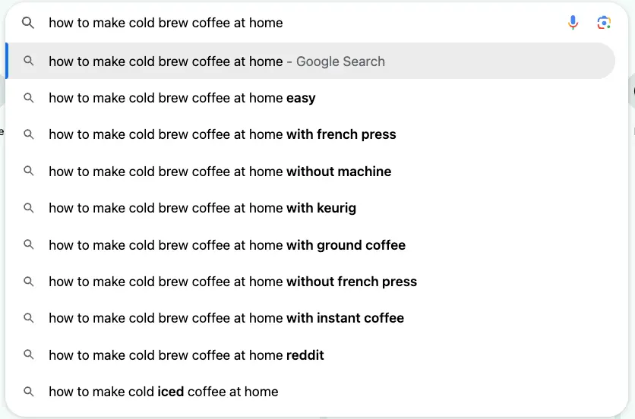Select the highlighted 'Google Search' suggestion
The image size is (635, 419).
point(311,61)
